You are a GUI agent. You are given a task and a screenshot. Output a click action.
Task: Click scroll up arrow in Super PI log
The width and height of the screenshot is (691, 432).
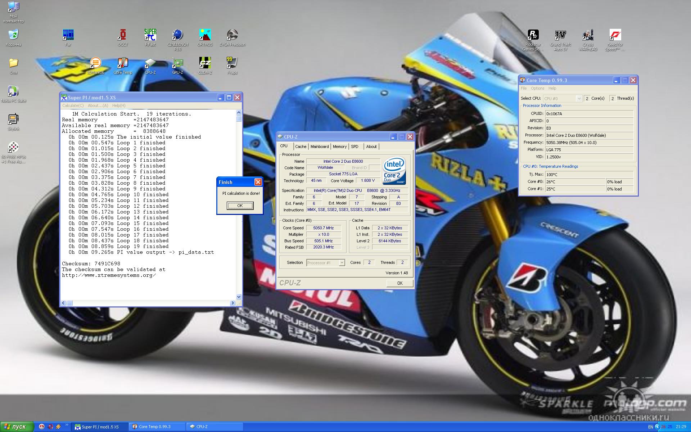click(x=239, y=113)
